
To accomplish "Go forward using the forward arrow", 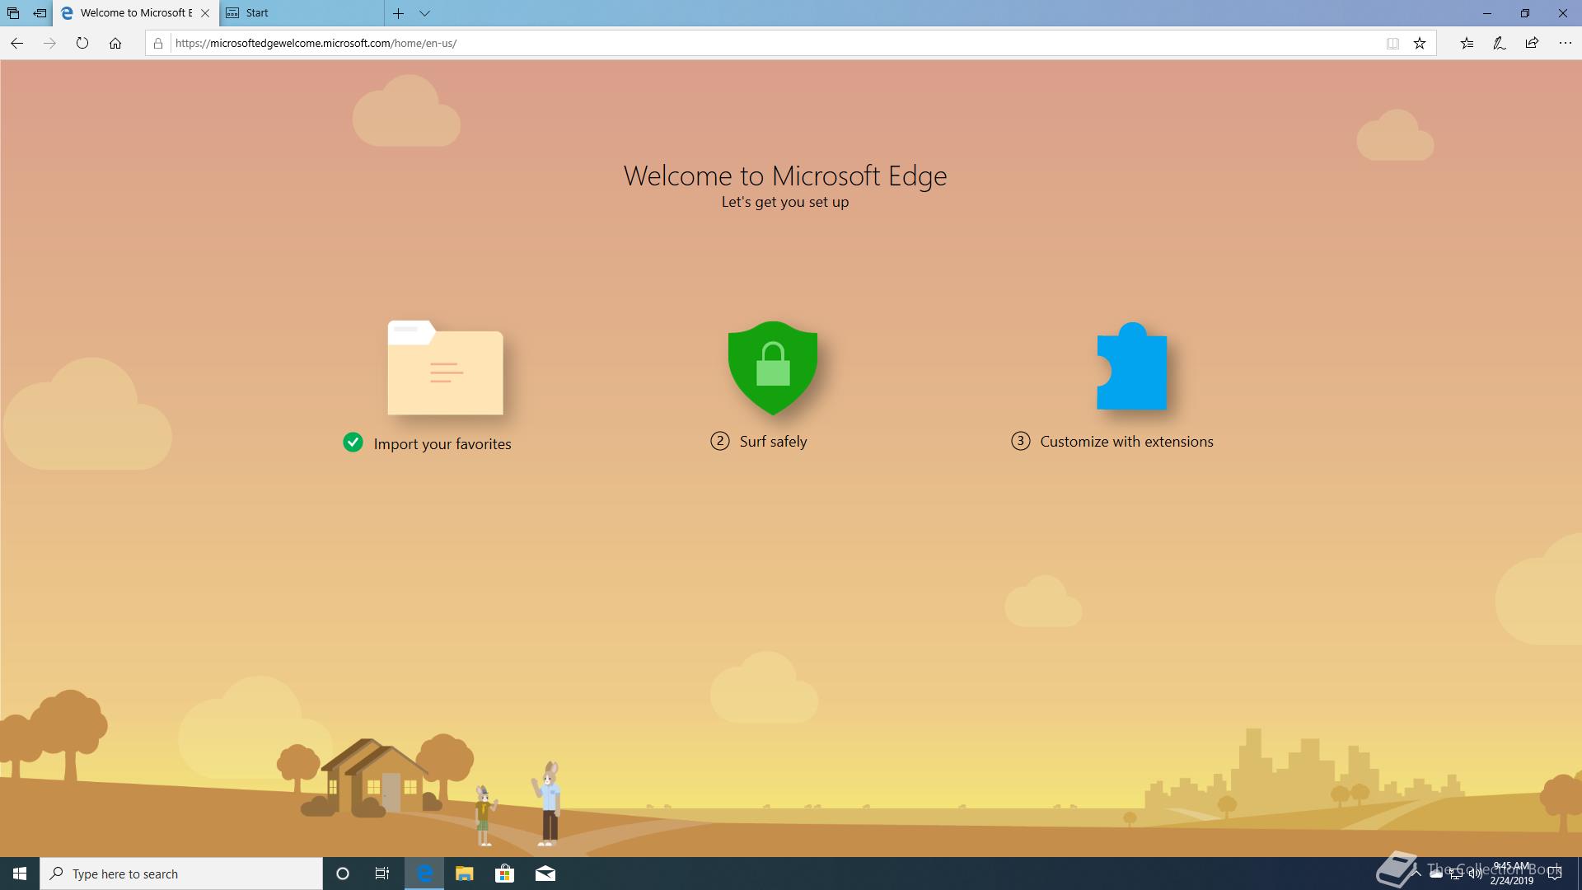I will pos(49,43).
